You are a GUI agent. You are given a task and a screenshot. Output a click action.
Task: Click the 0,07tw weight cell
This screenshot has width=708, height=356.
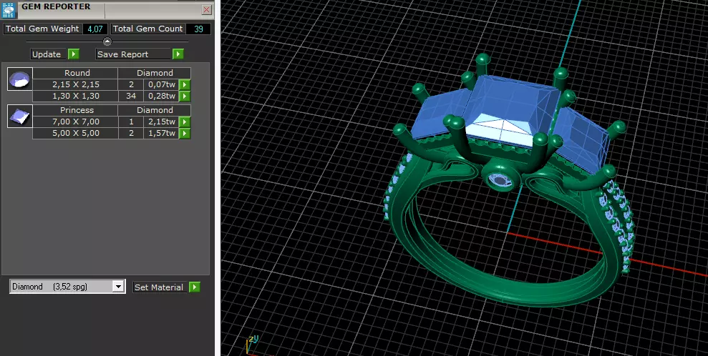pyautogui.click(x=161, y=84)
